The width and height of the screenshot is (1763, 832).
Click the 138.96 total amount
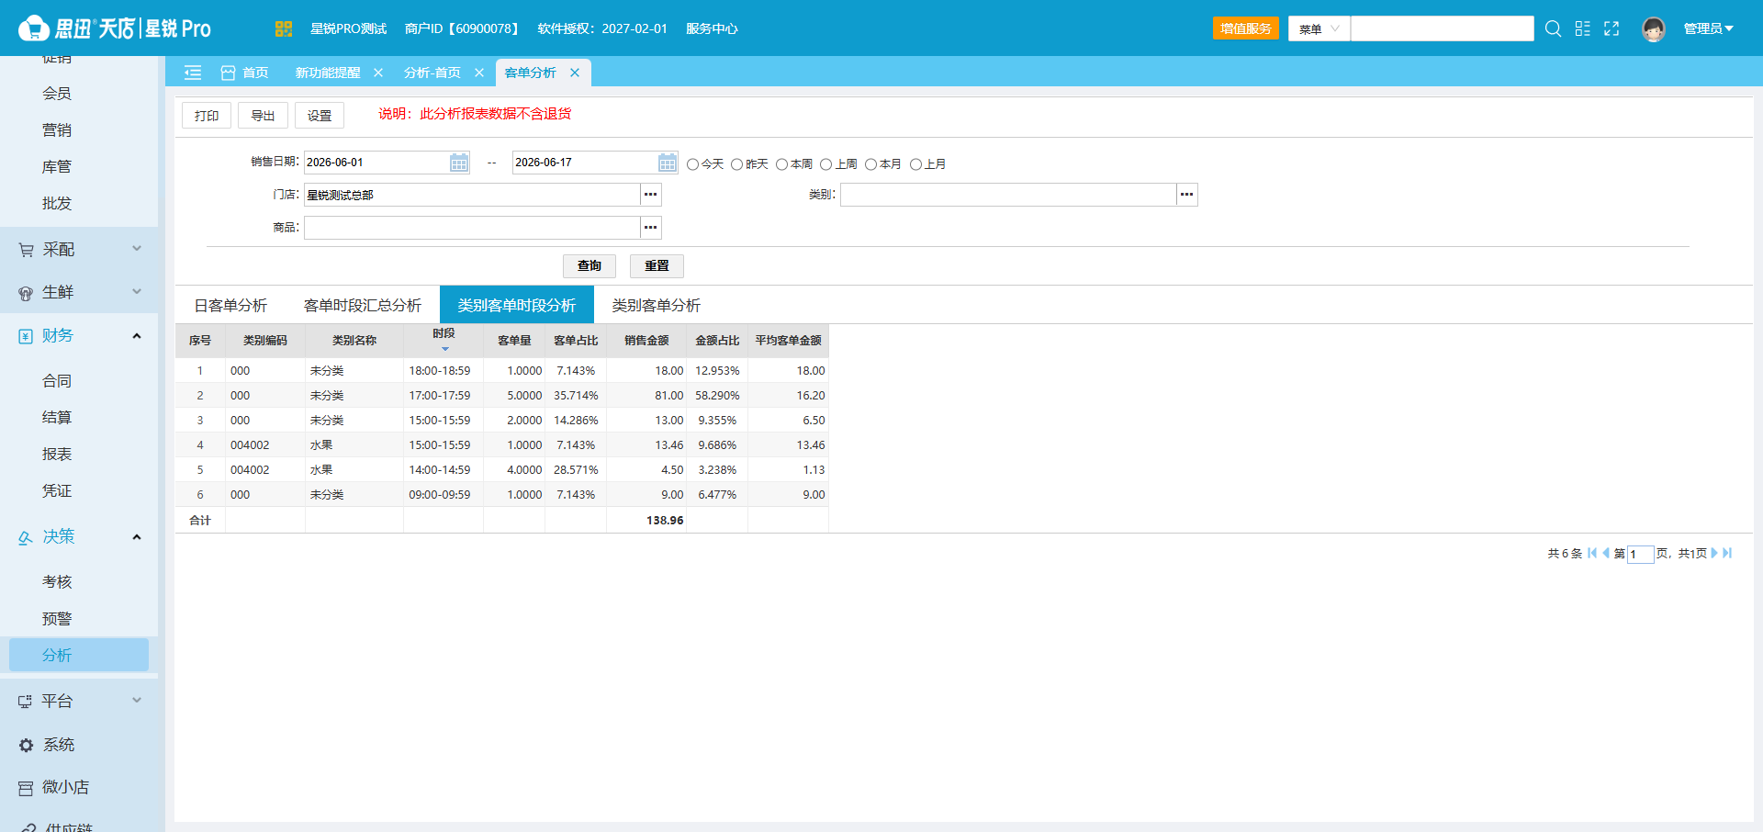tap(665, 521)
